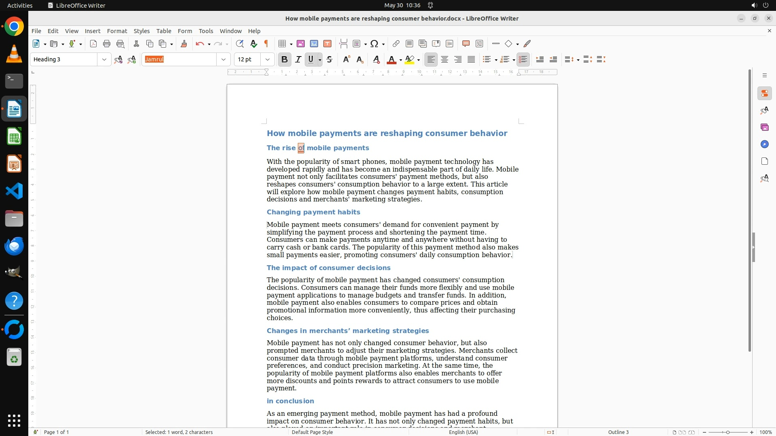776x436 pixels.
Task: Open the sidebar Navigator compass icon
Action: click(x=764, y=144)
